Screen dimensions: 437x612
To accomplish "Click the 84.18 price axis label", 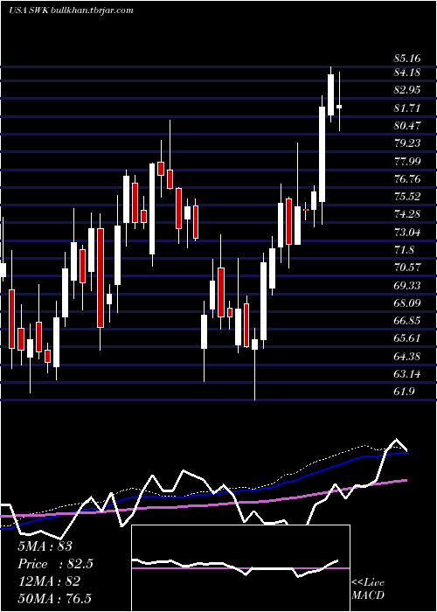I will 407,73.
